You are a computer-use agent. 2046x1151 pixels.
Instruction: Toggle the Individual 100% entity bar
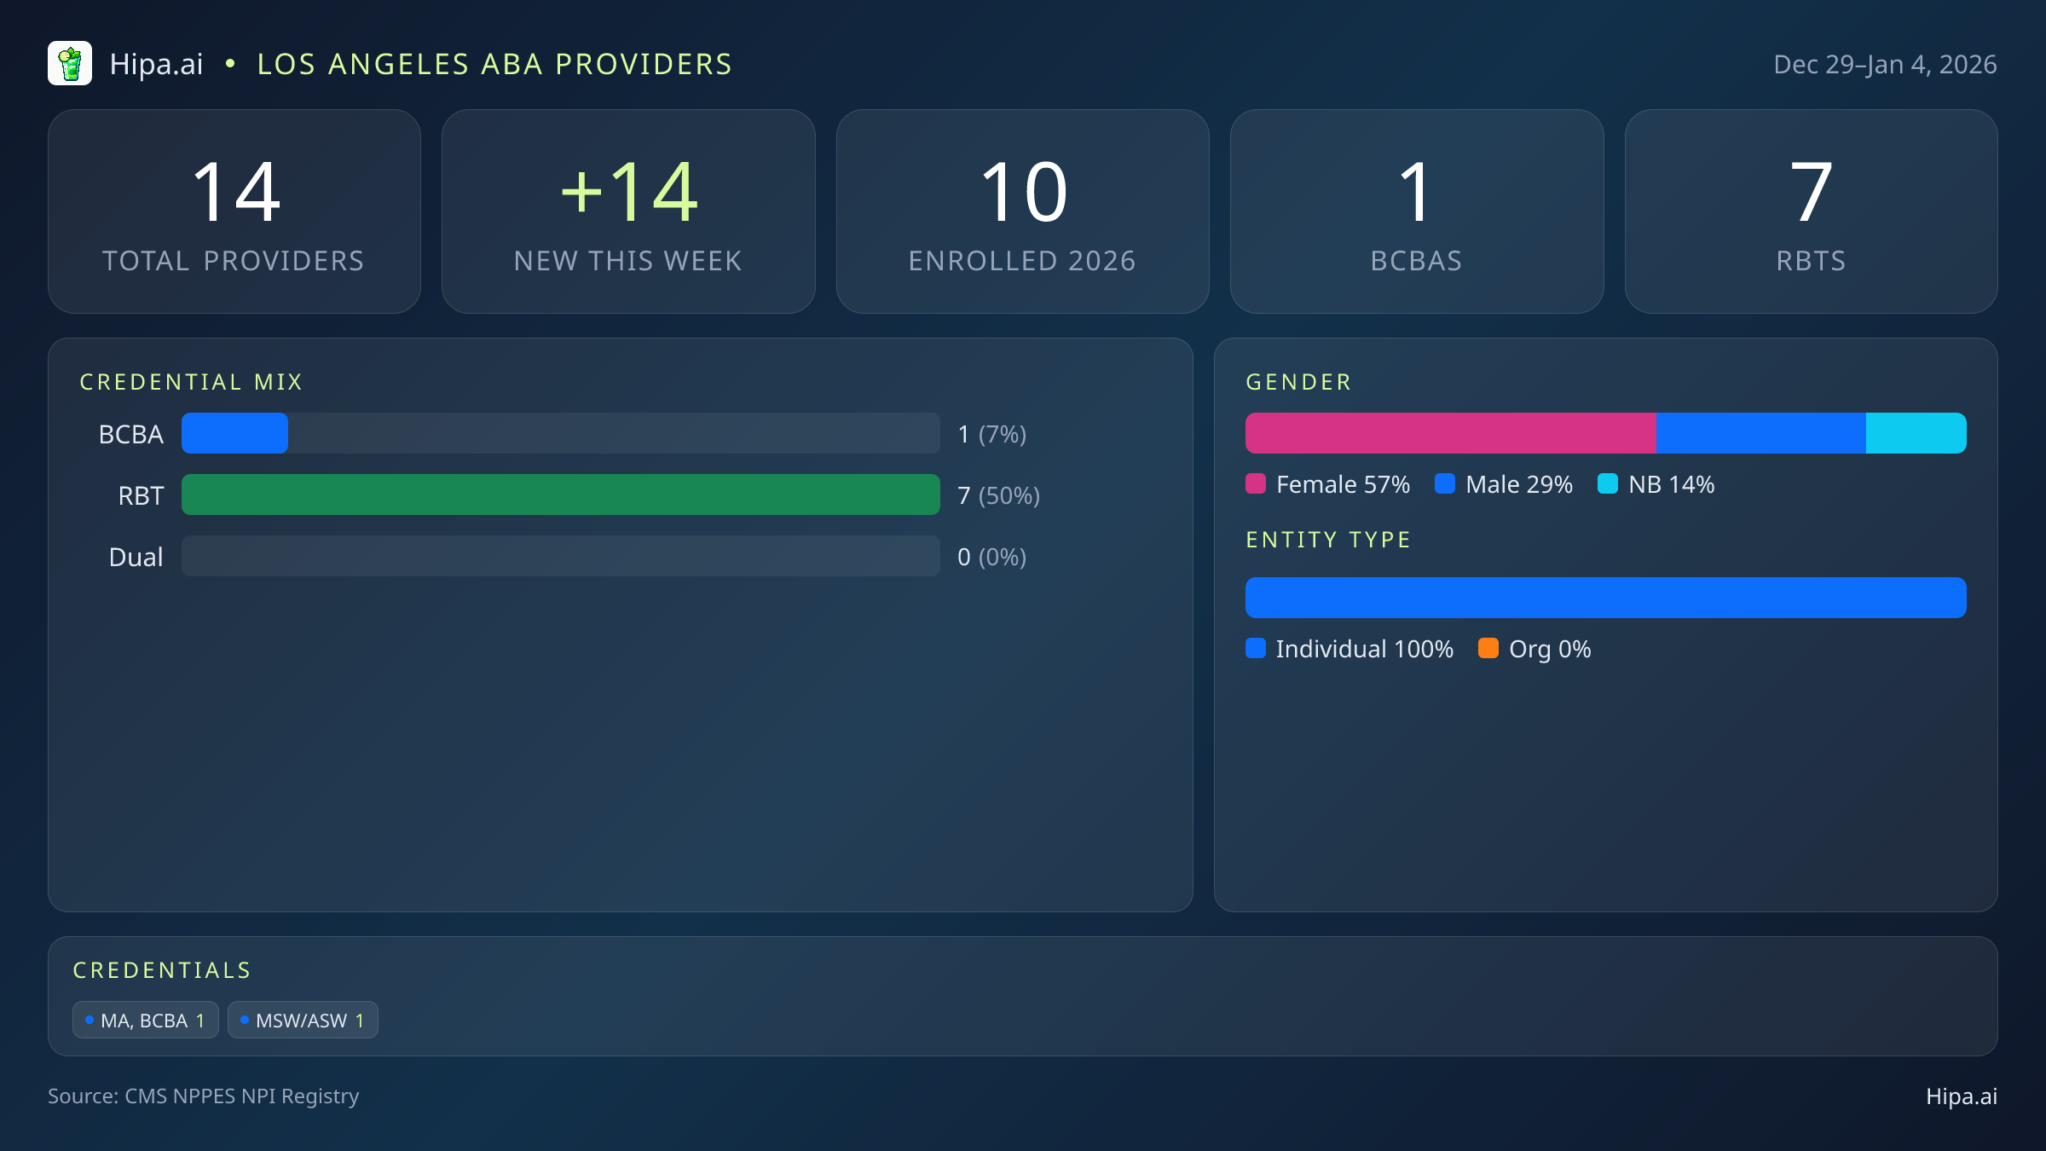coord(1606,598)
